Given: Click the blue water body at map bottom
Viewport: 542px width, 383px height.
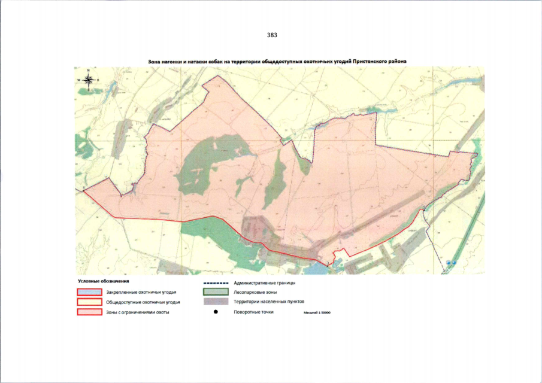Looking at the screenshot, I should (314, 270).
